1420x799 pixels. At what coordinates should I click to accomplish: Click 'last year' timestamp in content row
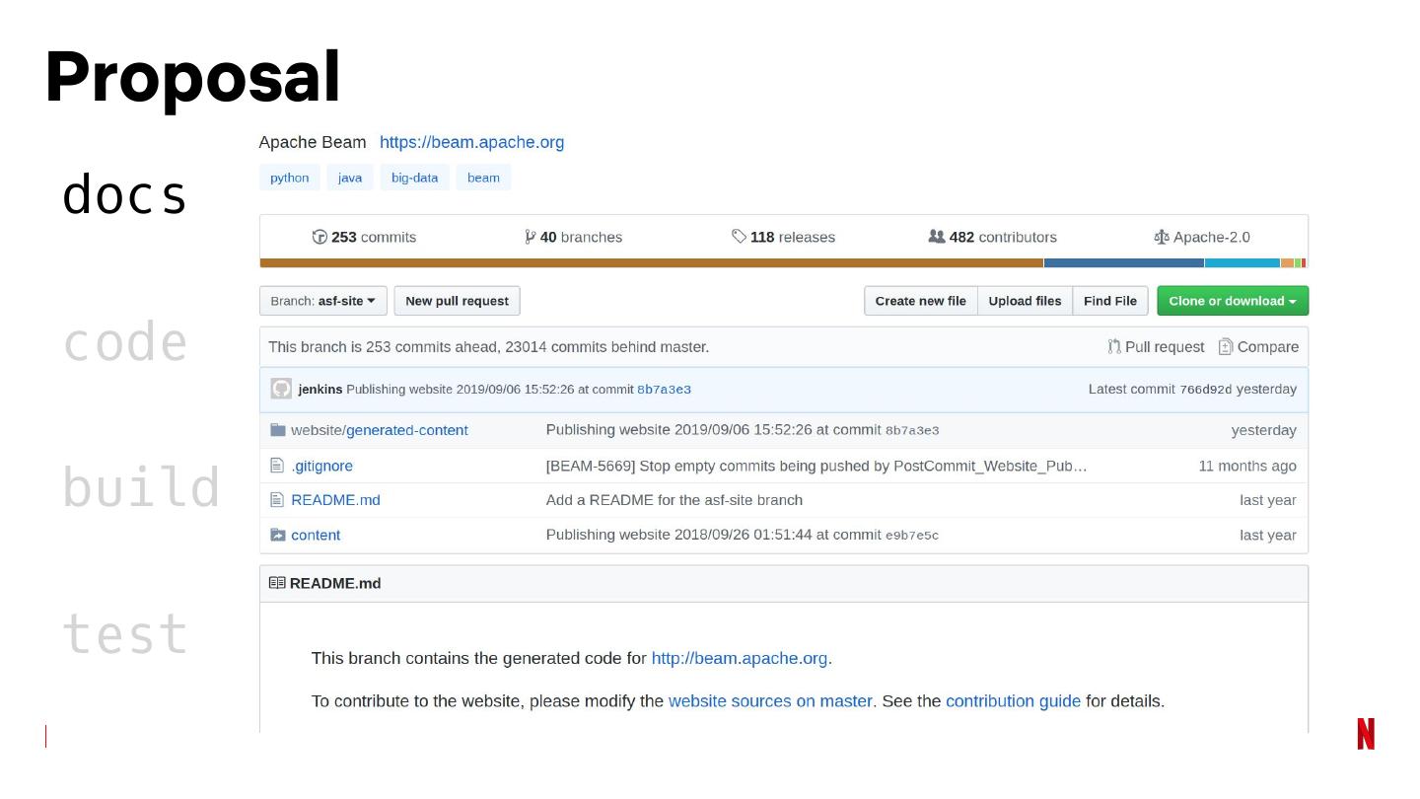[x=1268, y=535]
